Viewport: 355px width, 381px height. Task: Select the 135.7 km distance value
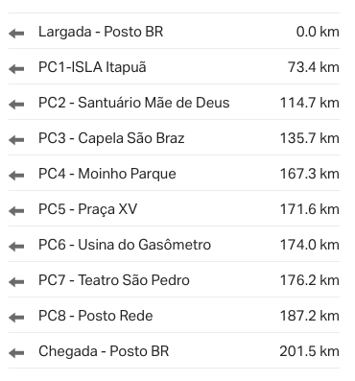tap(310, 138)
